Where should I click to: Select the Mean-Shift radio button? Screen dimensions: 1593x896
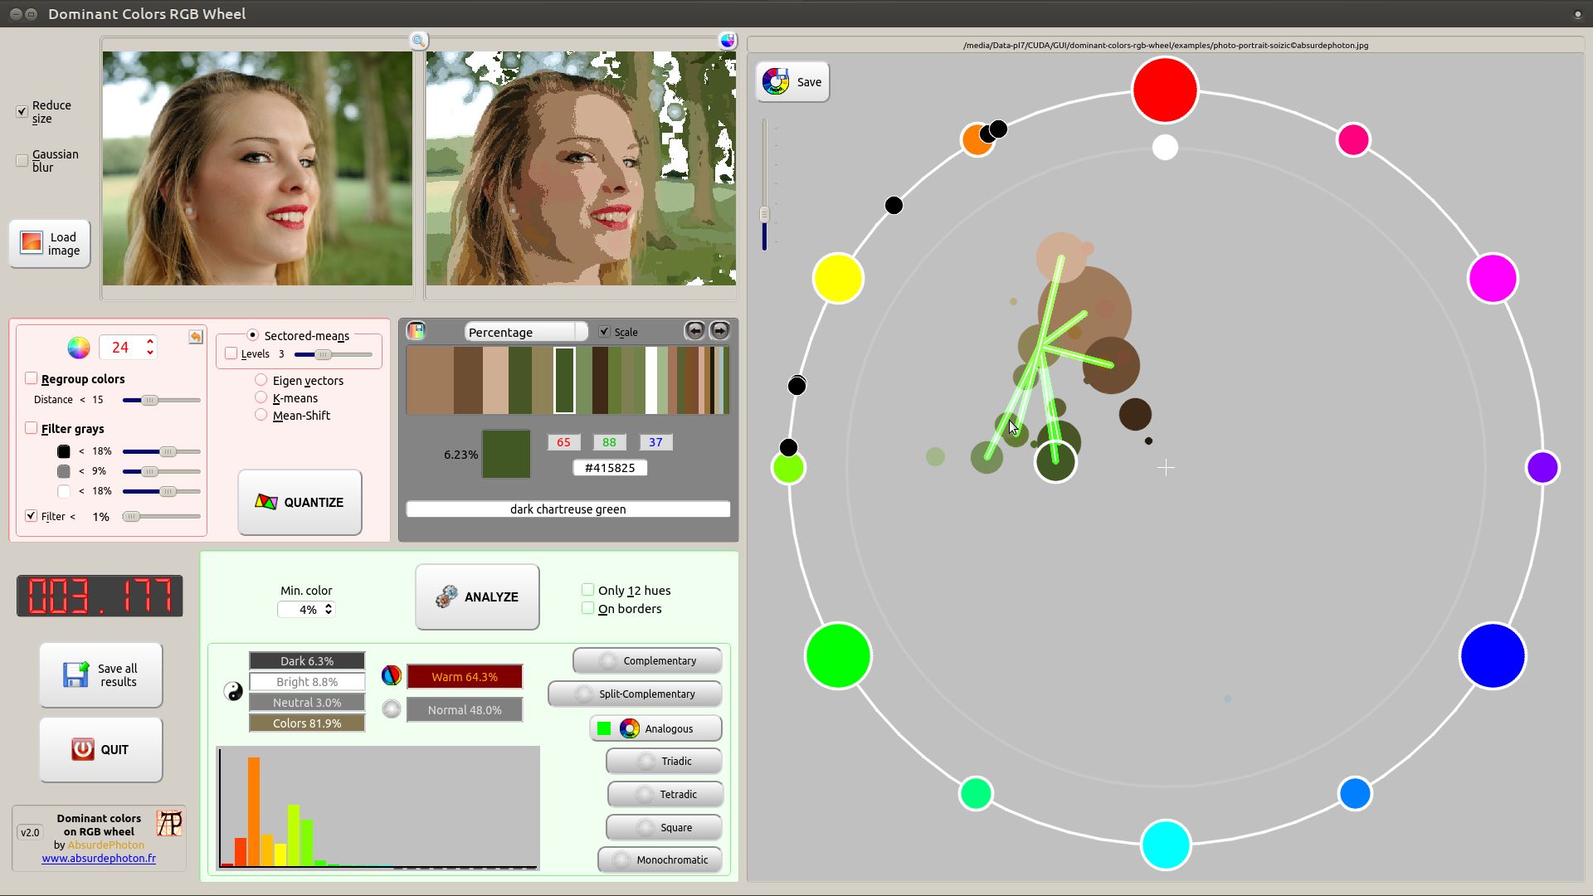click(x=261, y=415)
